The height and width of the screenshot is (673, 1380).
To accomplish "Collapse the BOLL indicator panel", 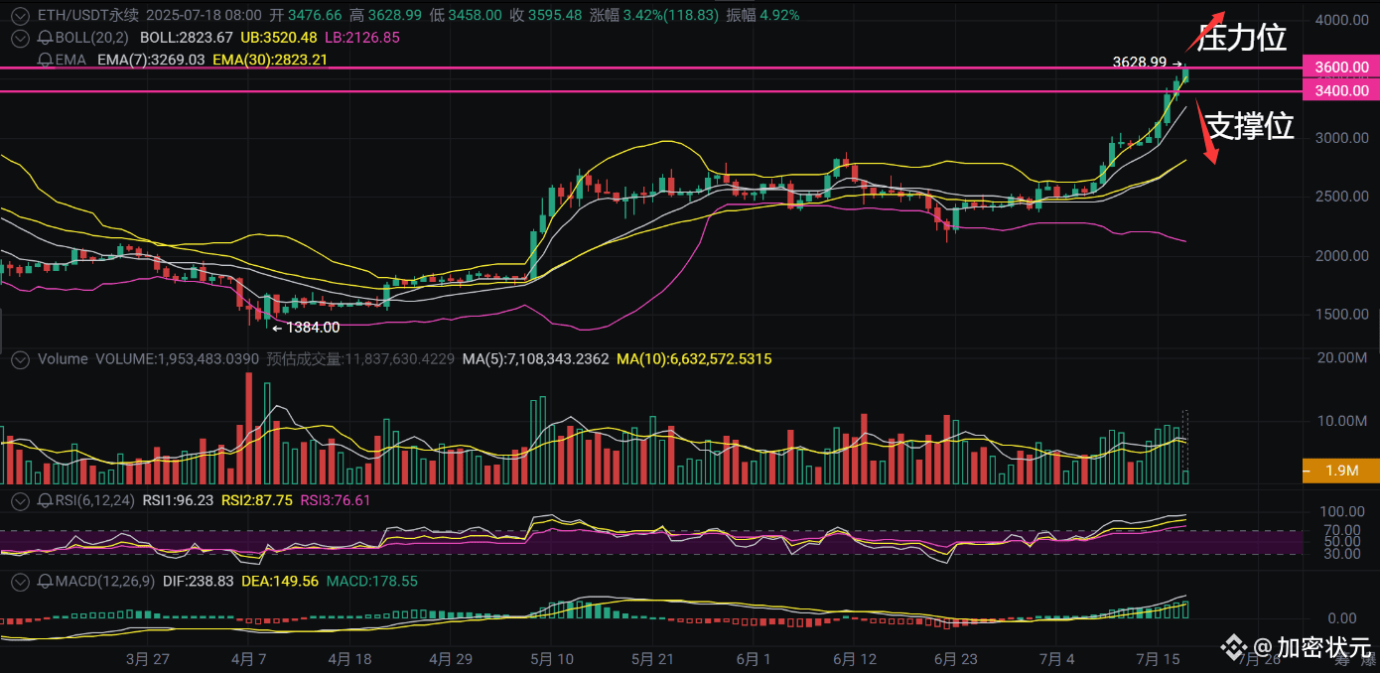I will [x=19, y=38].
